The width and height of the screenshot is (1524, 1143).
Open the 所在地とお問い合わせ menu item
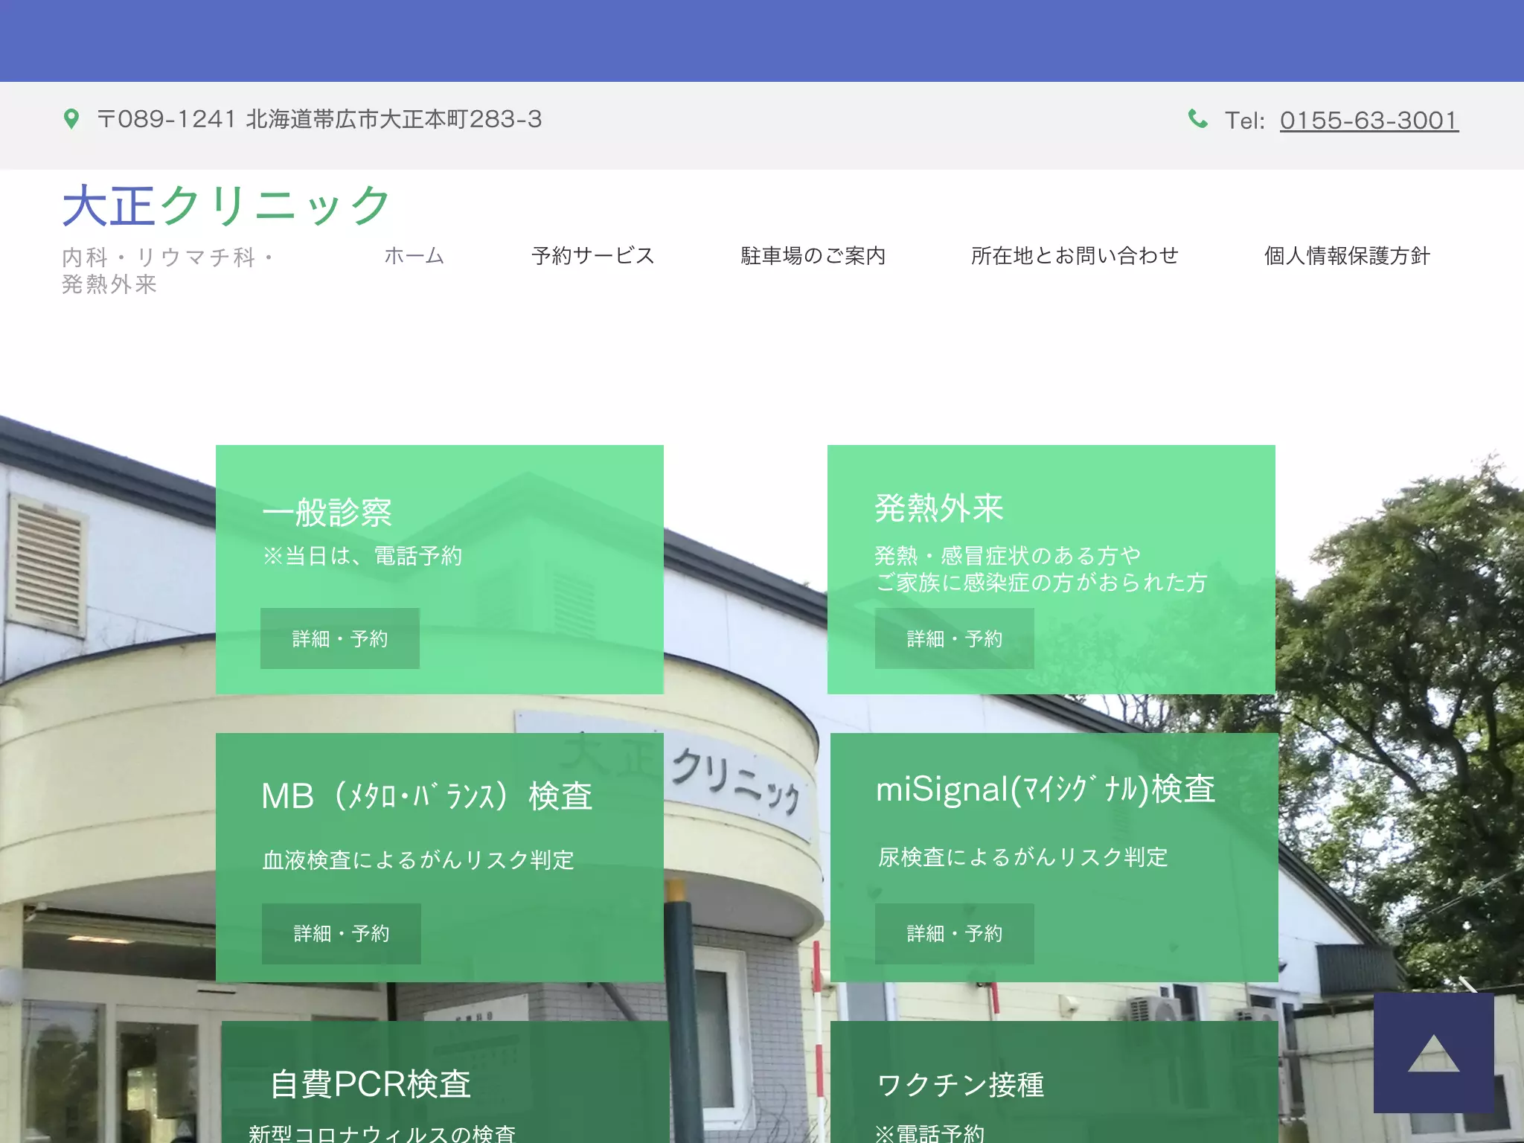pos(1075,255)
